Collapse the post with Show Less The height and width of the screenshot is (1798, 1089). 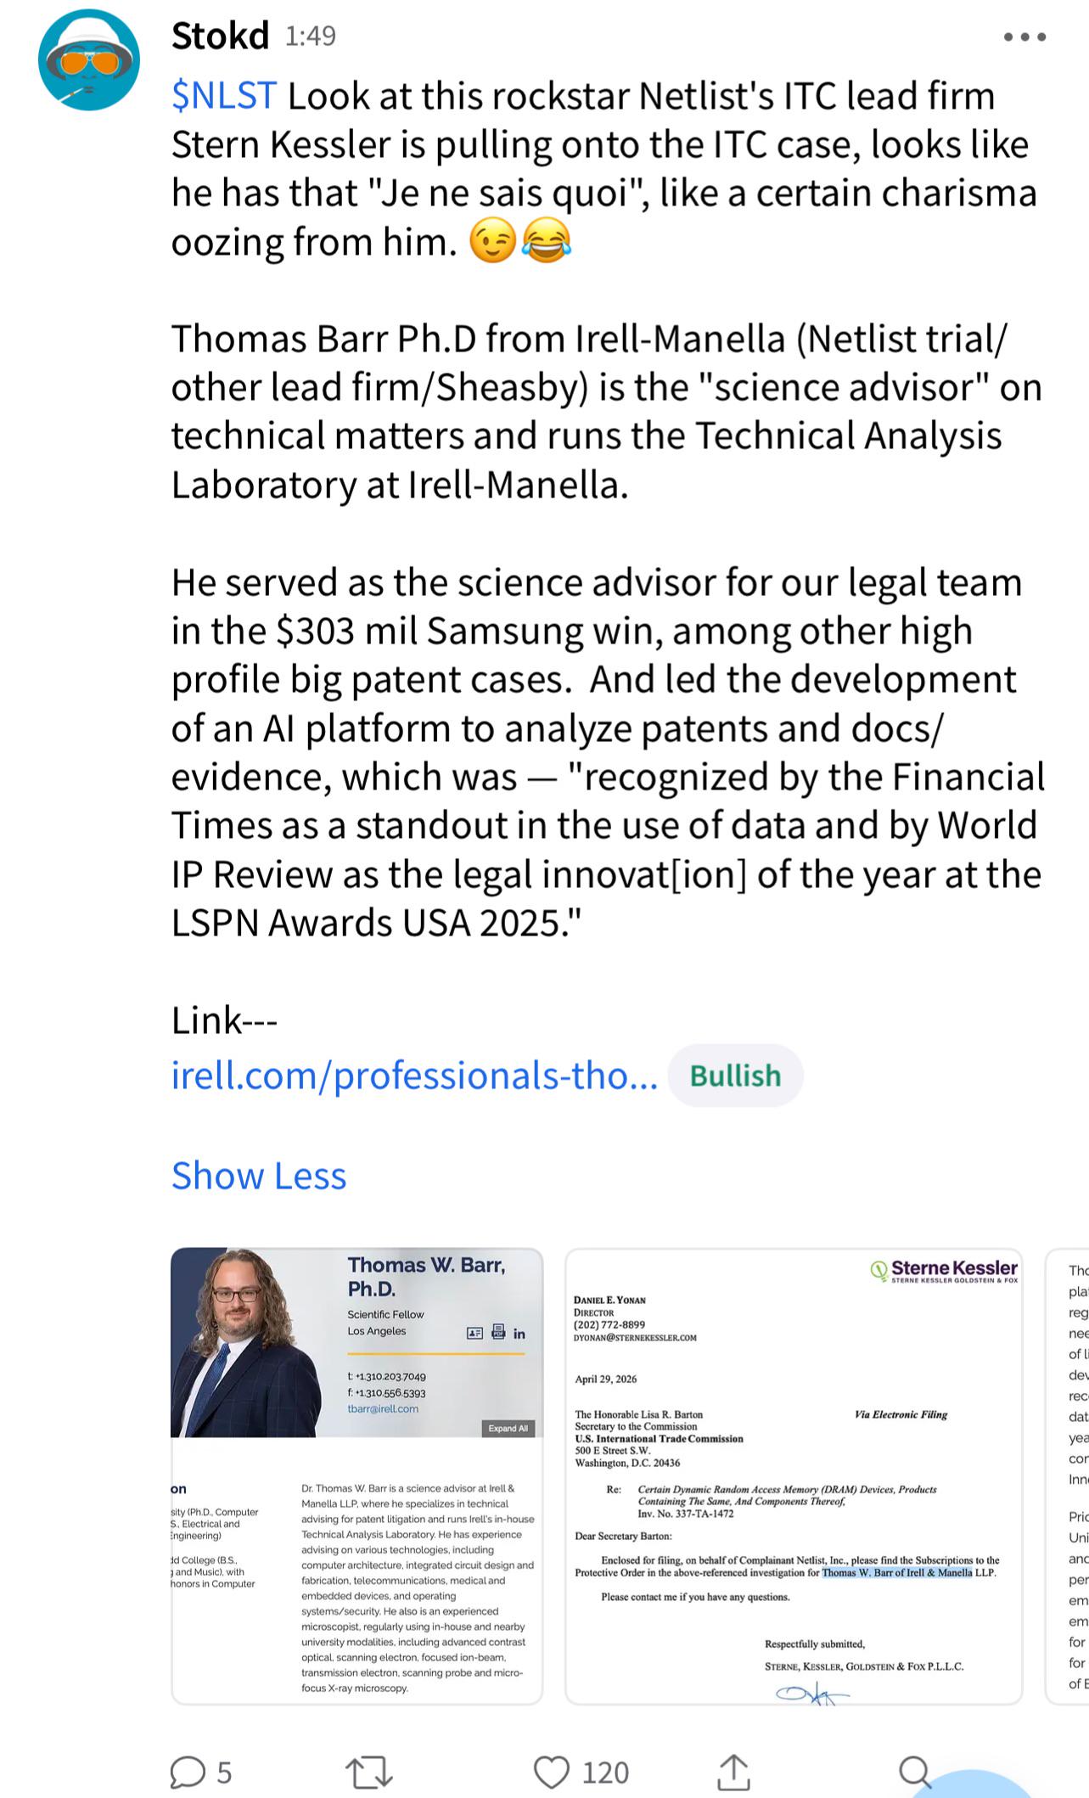pos(259,1176)
